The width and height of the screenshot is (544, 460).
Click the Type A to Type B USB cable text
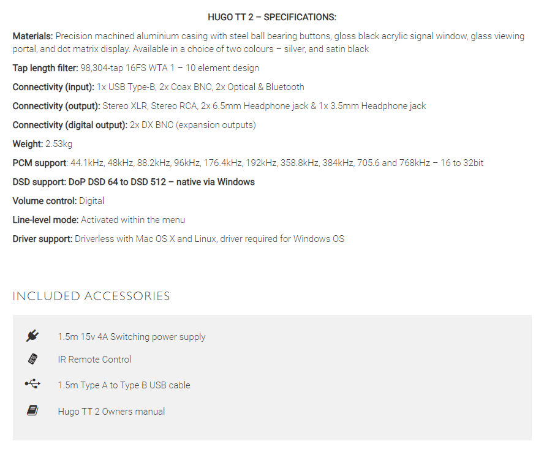point(124,385)
